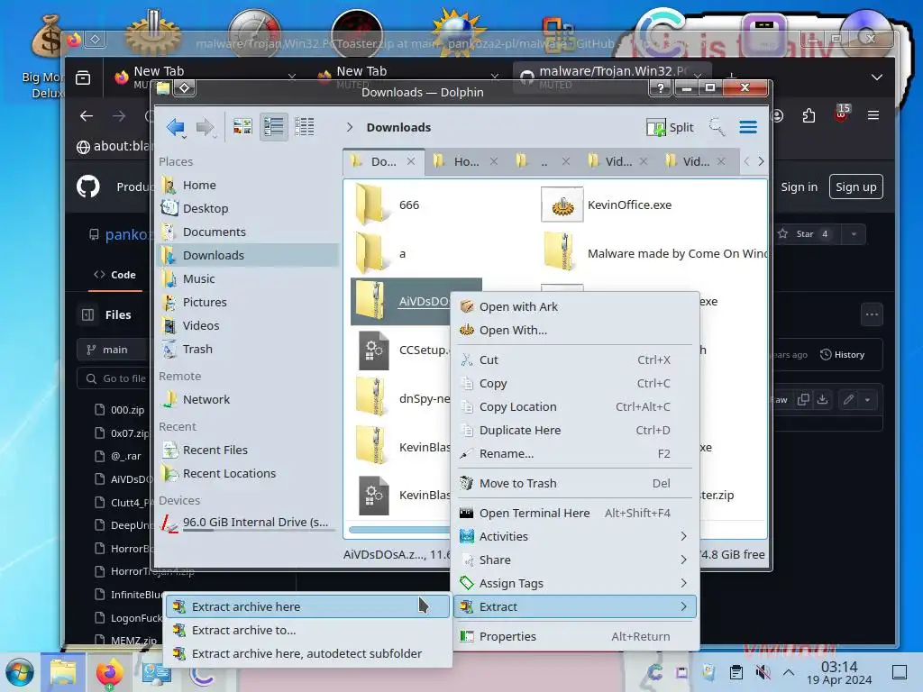The height and width of the screenshot is (692, 923).
Task: Select Pictures in Places panel
Action: tap(247, 302)
